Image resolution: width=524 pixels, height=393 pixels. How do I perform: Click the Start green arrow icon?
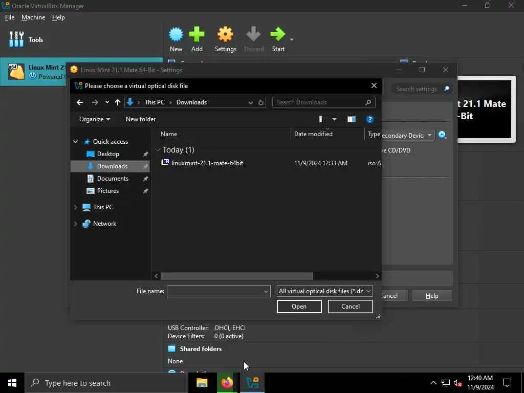278,34
